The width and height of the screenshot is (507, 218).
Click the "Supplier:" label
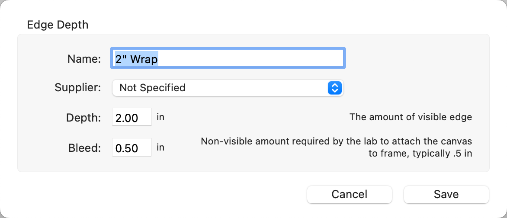click(78, 88)
